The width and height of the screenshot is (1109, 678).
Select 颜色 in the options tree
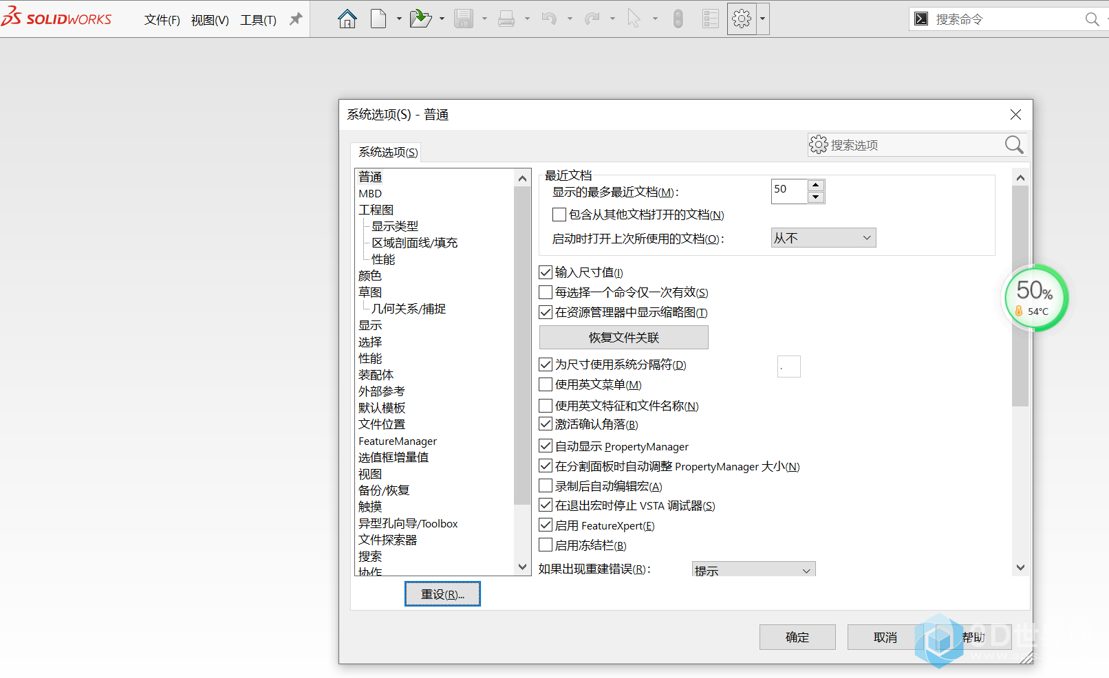369,276
